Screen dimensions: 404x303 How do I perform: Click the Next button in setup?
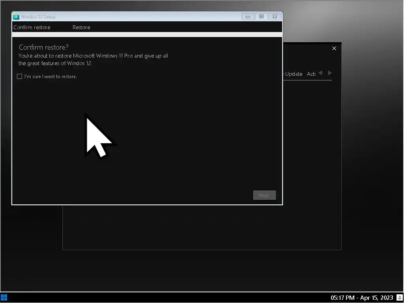coord(264,195)
